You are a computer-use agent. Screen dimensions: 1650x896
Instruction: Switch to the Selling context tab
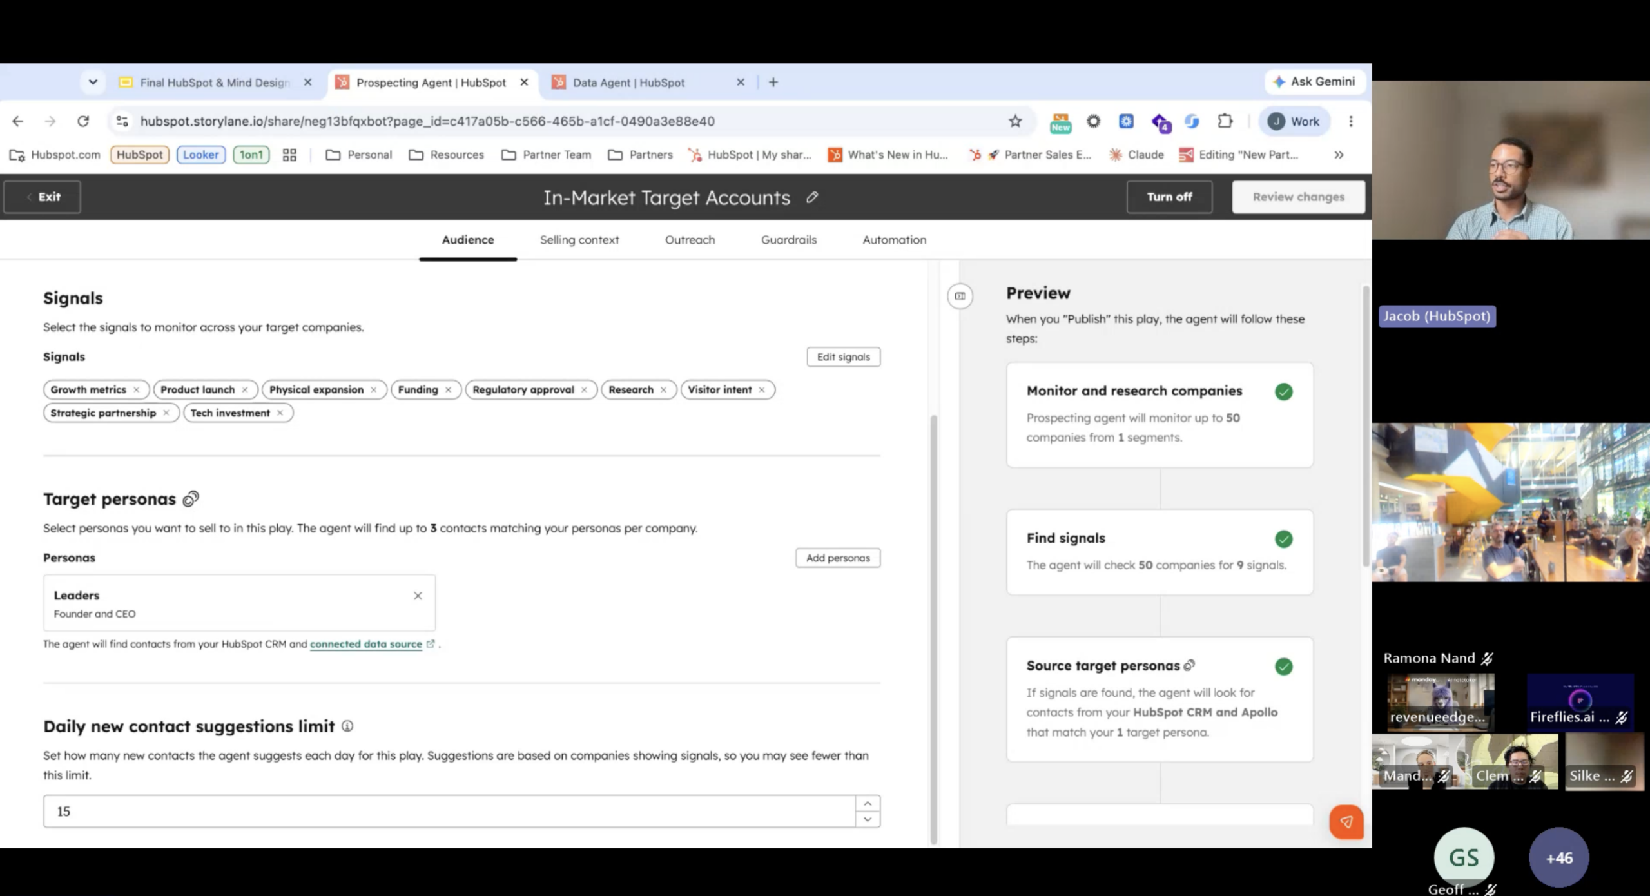579,240
